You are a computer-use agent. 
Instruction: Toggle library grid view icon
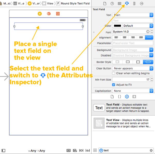95,150
